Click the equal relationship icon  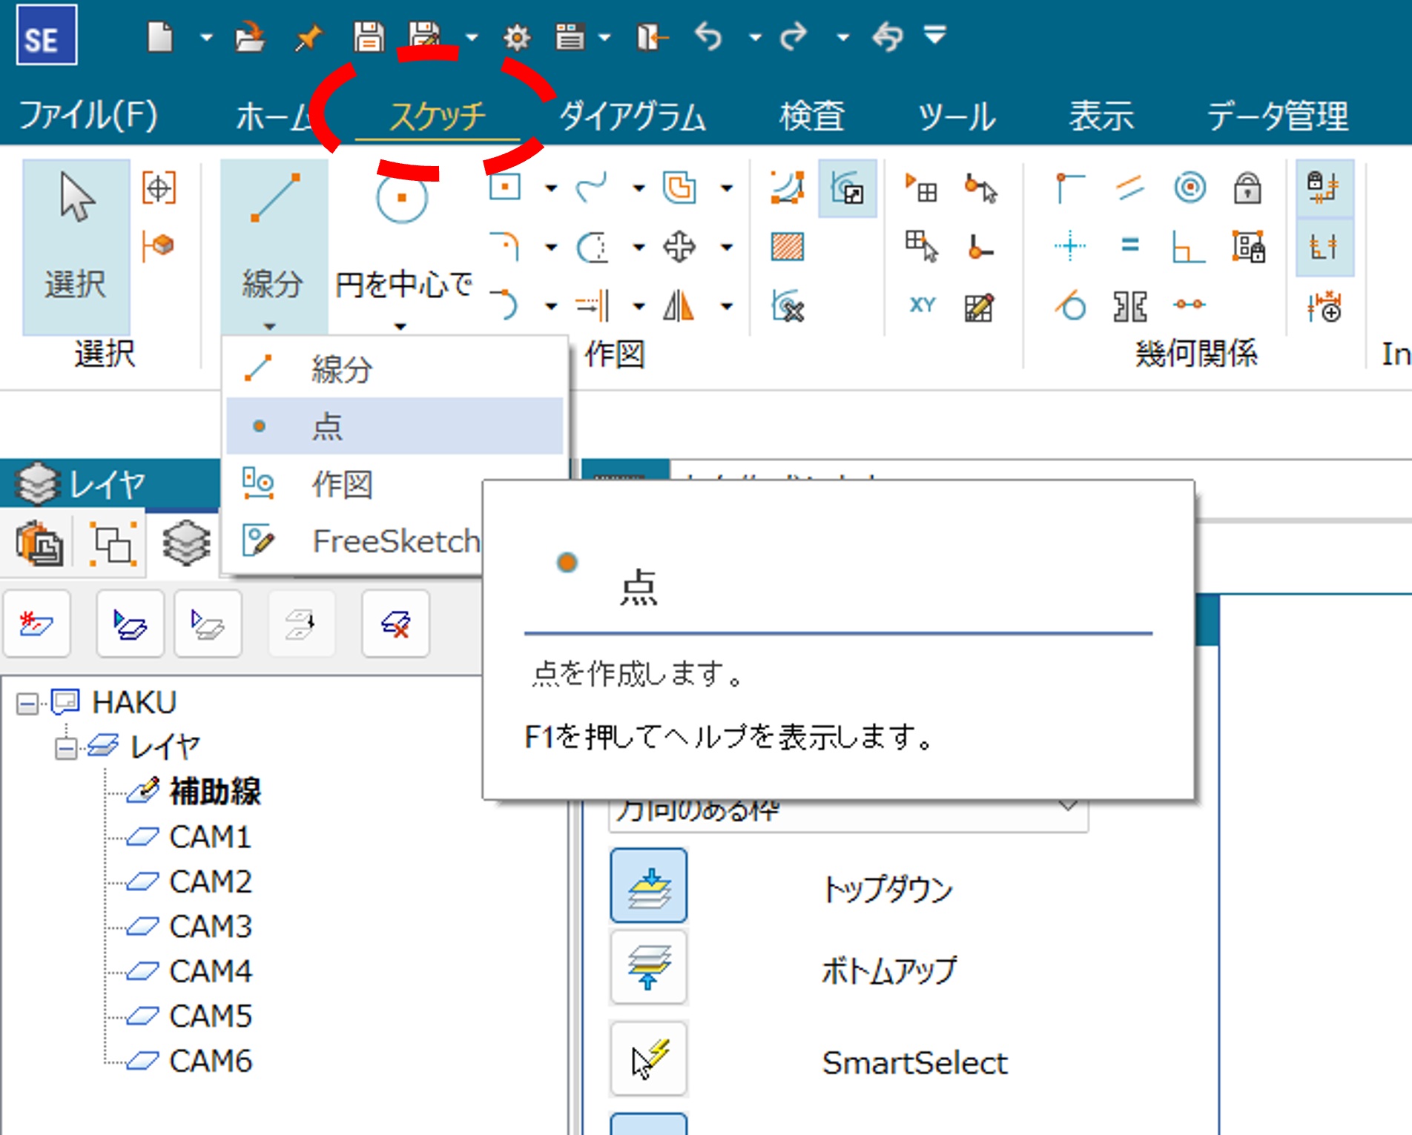(x=1129, y=245)
